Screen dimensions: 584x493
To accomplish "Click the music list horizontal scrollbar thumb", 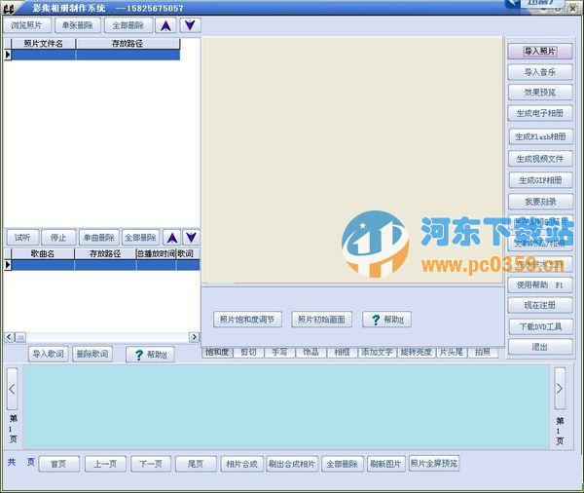I will click(x=20, y=337).
